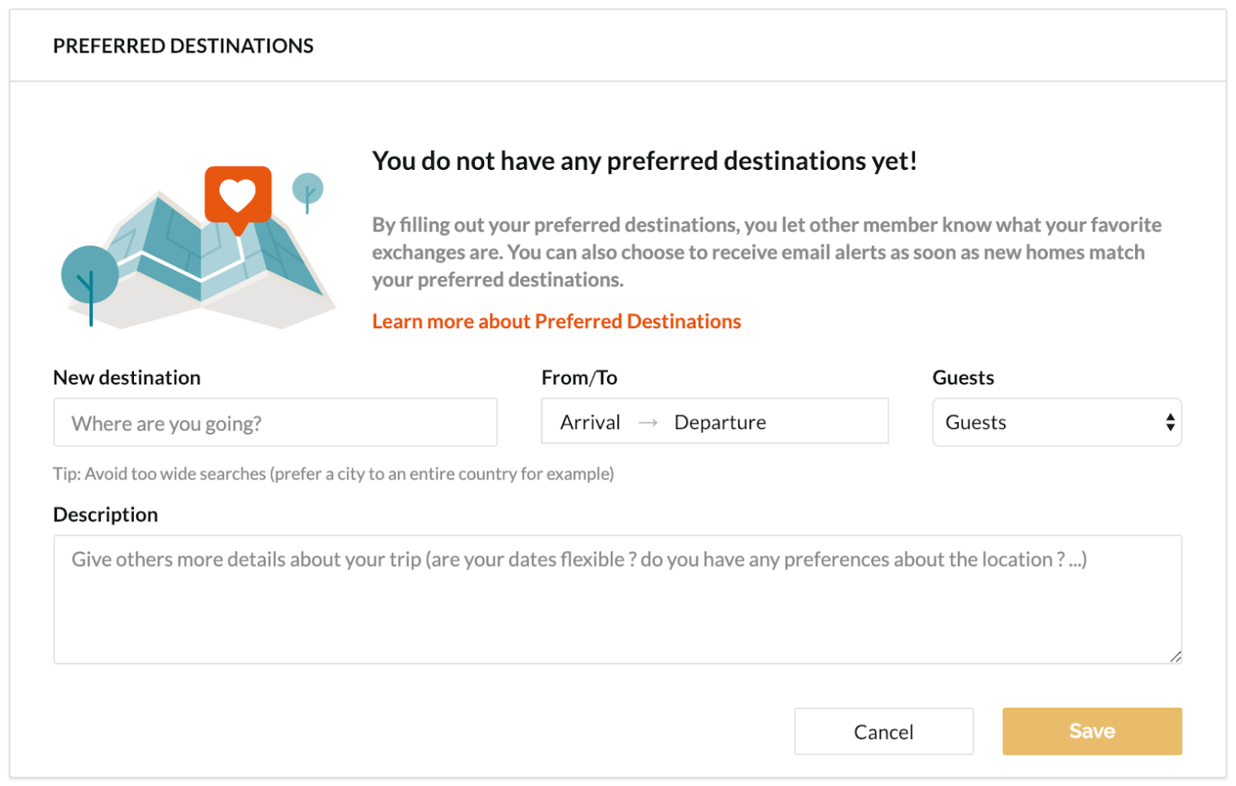Open the Guests dropdown
1236x786 pixels.
coord(1055,423)
